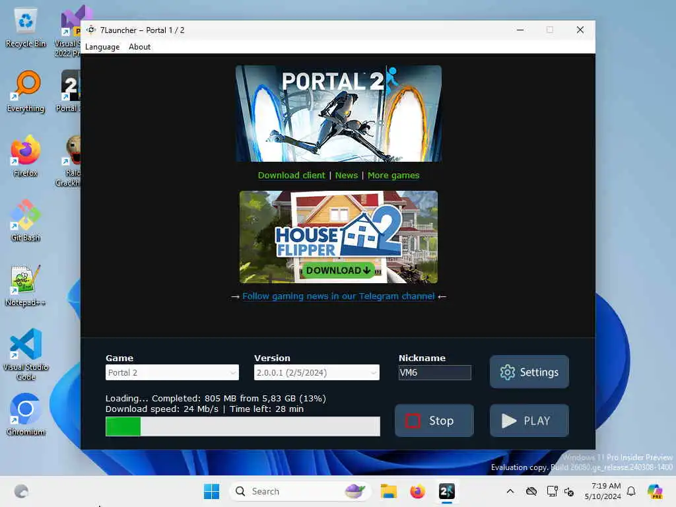The width and height of the screenshot is (676, 507).
Task: Expand the Version dropdown showing 2.0.0.1
Action: (x=316, y=372)
